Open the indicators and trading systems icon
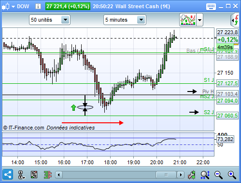Viewport: 241px width, 183px height. [x=188, y=20]
